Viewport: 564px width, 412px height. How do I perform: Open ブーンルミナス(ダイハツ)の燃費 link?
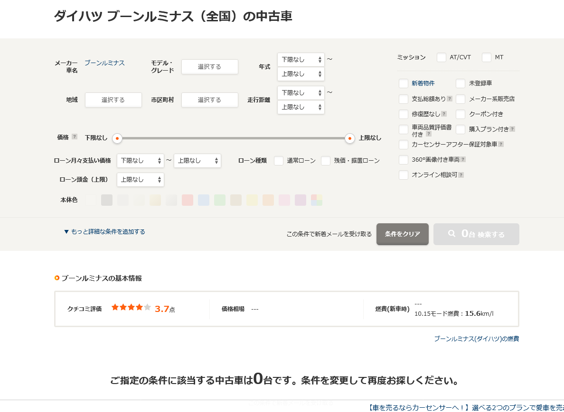point(477,339)
